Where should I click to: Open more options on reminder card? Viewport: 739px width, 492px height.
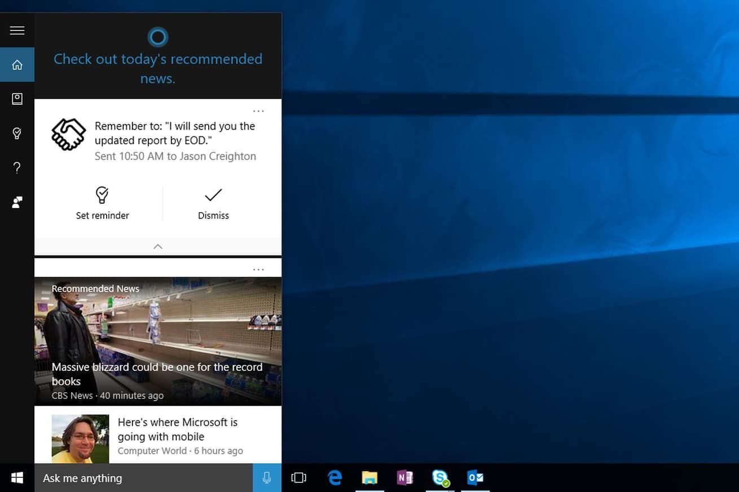click(258, 111)
